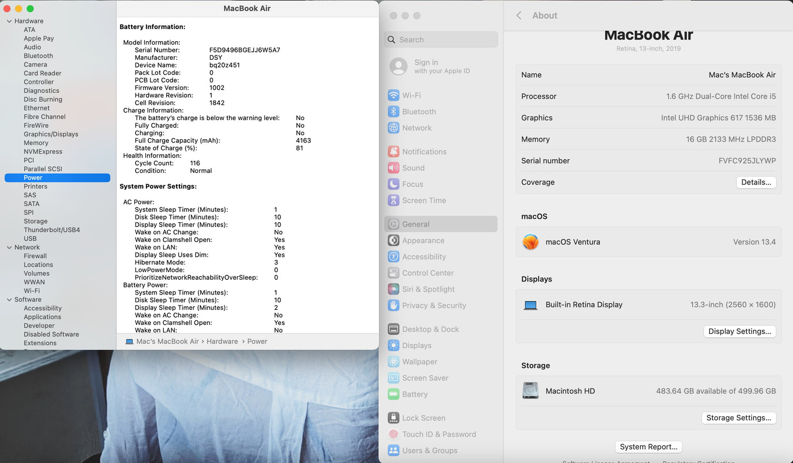The width and height of the screenshot is (793, 463).
Task: Open Sound settings
Action: click(x=414, y=168)
